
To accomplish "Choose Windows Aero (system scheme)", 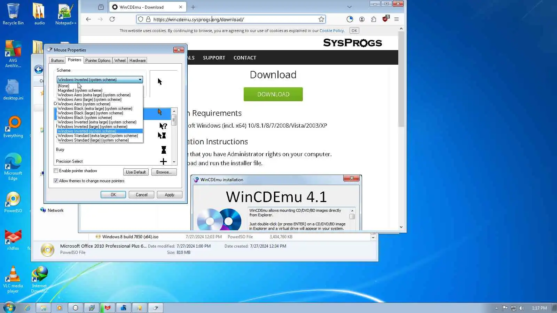I will [100, 104].
